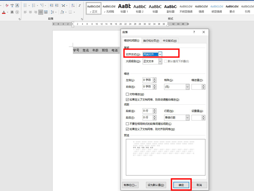This screenshot has width=254, height=191.
Task: Click the justify alignment icon
Action: [x=41, y=13]
